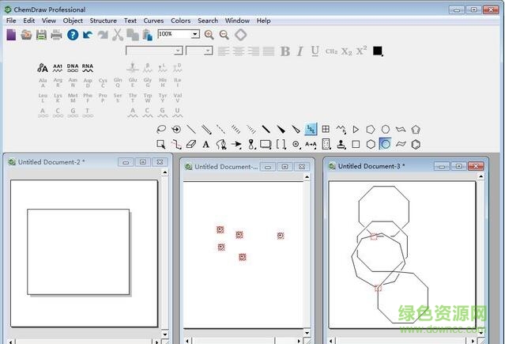
Task: Click scroll up arrow in Untitled Document-3
Action: 481,176
